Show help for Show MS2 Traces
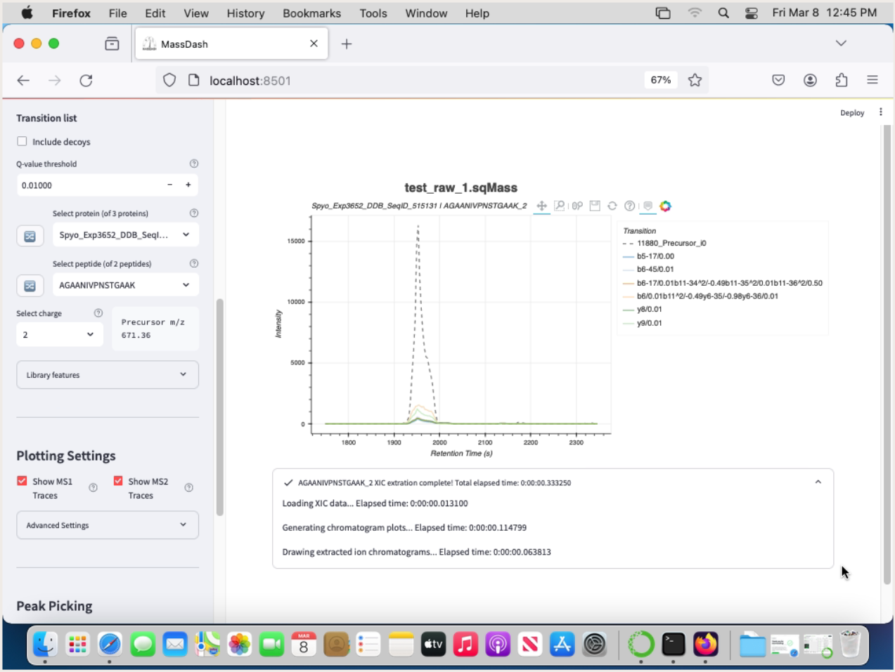Image resolution: width=895 pixels, height=672 pixels. (x=188, y=488)
